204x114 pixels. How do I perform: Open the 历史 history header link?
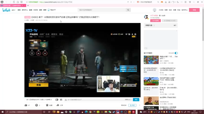pyautogui.click(x=179, y=10)
